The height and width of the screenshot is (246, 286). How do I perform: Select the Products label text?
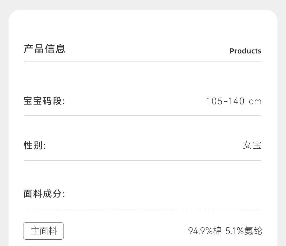click(x=245, y=51)
